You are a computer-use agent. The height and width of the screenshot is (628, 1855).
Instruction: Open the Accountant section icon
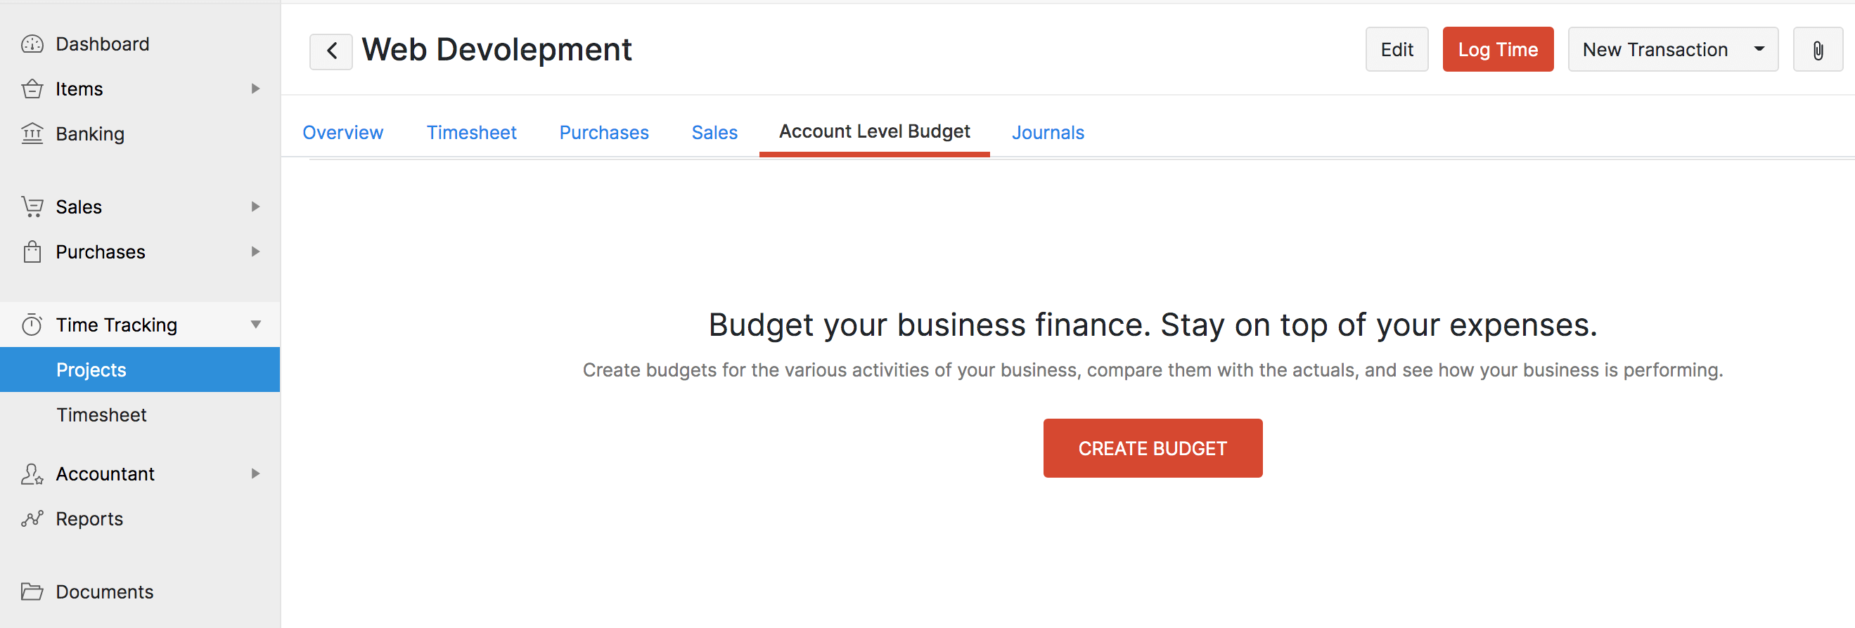pos(32,473)
